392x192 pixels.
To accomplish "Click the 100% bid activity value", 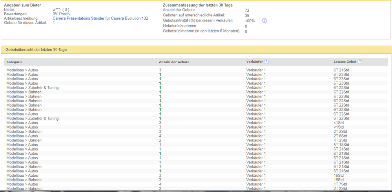I will (x=250, y=21).
